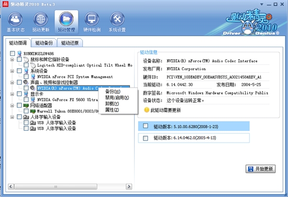Image resolution: width=288 pixels, height=197 pixels.
Task: Check the 网络适配器 checkbox
Action: point(19,105)
